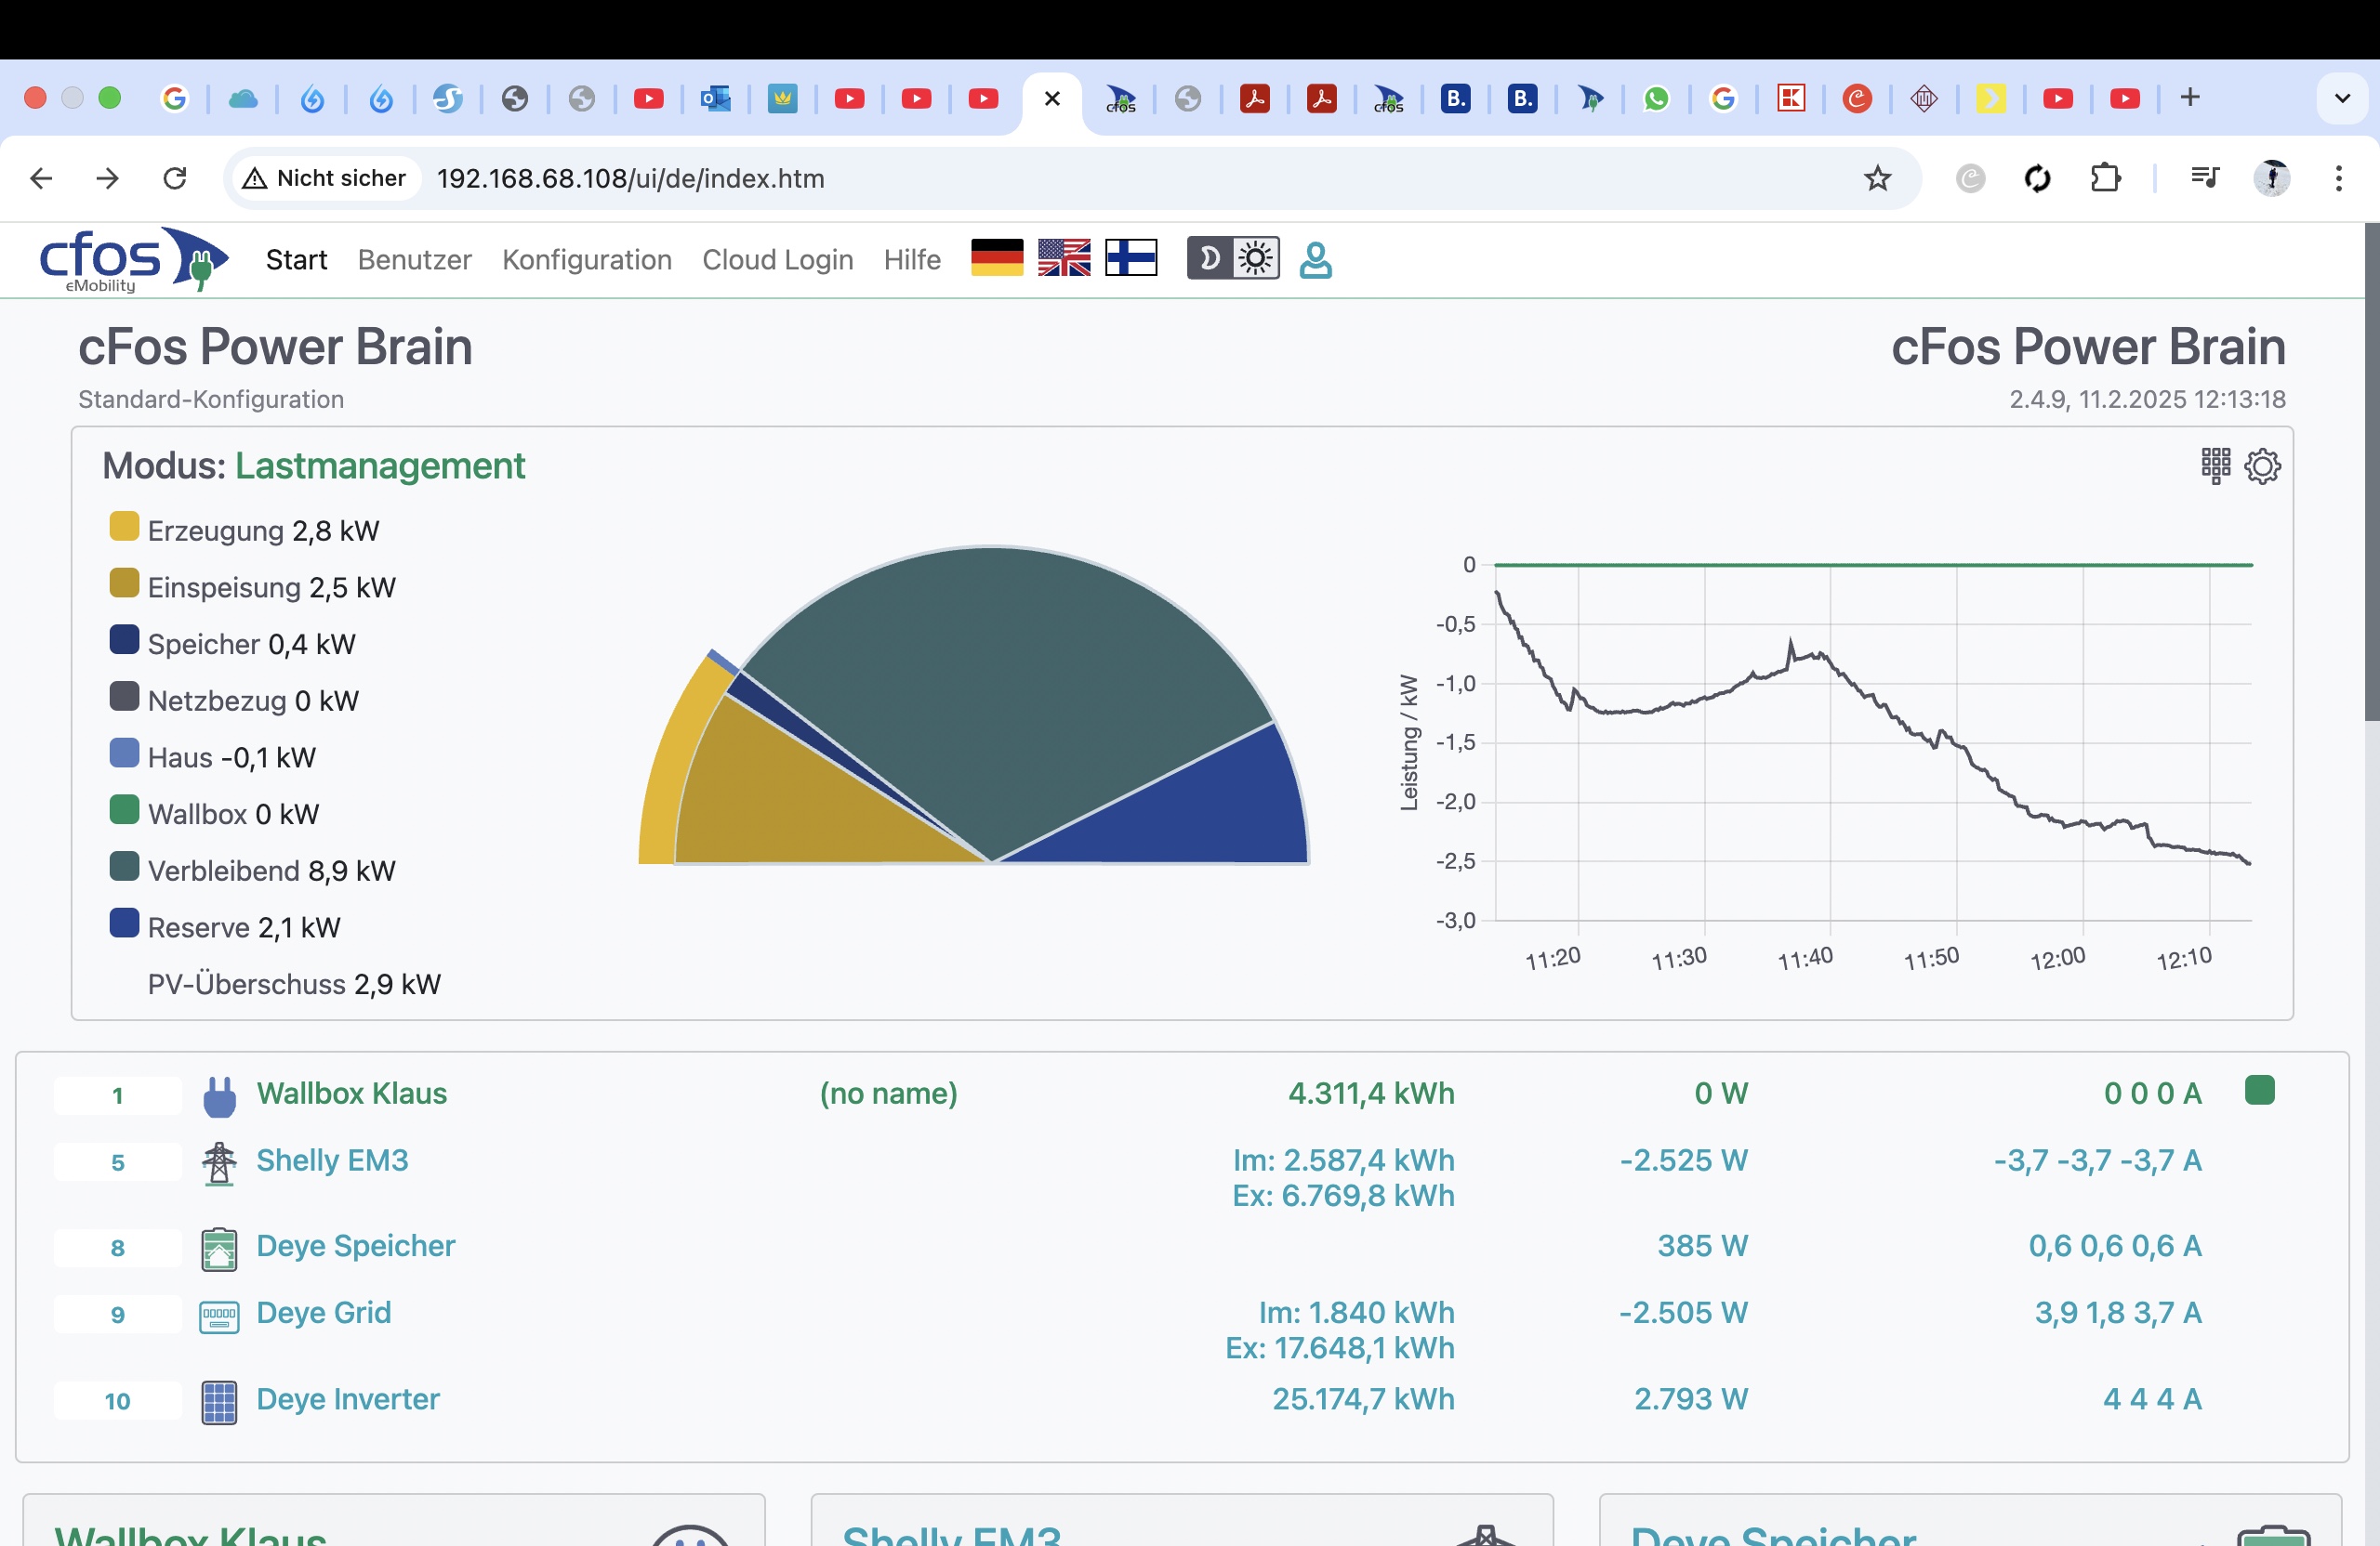Click the page vertical scrollbar
The width and height of the screenshot is (2380, 1546).
pyautogui.click(x=2371, y=473)
